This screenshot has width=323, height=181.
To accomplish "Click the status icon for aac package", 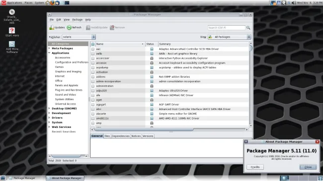I will coord(152,49).
